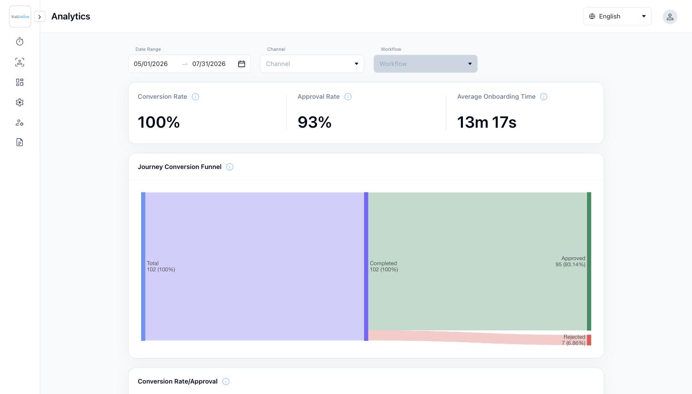Open the user profile avatar
This screenshot has width=692, height=394.
pos(670,17)
